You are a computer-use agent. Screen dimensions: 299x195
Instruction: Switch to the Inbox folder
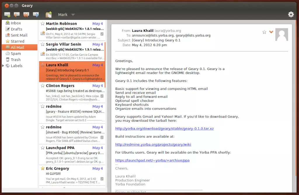pyautogui.click(x=15, y=23)
